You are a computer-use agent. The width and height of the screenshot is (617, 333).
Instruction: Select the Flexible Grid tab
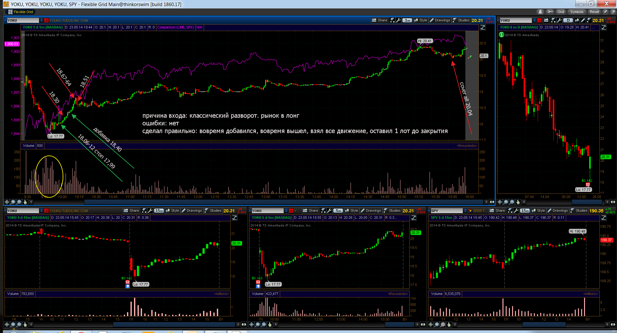click(x=20, y=12)
